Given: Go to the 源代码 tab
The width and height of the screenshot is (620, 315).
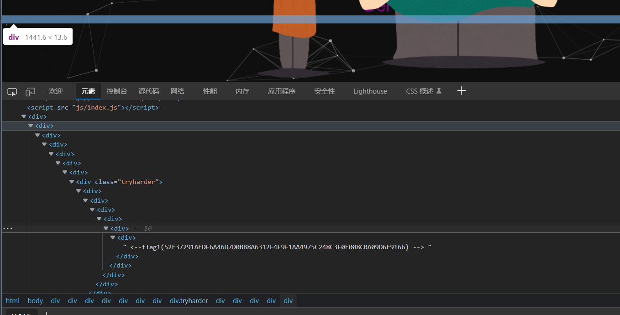Looking at the screenshot, I should point(149,91).
